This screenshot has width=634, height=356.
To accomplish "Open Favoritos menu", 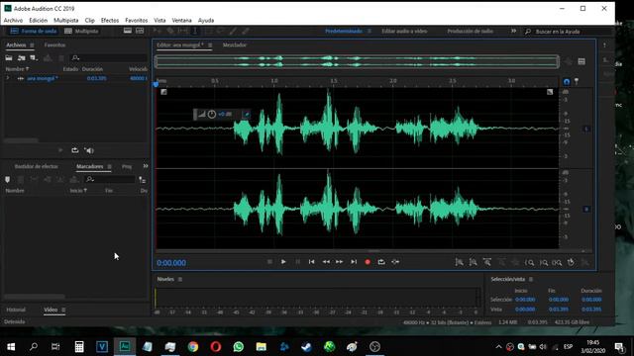I will (x=137, y=20).
